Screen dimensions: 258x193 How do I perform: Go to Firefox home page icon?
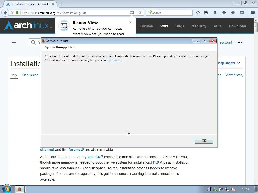pos(224,13)
